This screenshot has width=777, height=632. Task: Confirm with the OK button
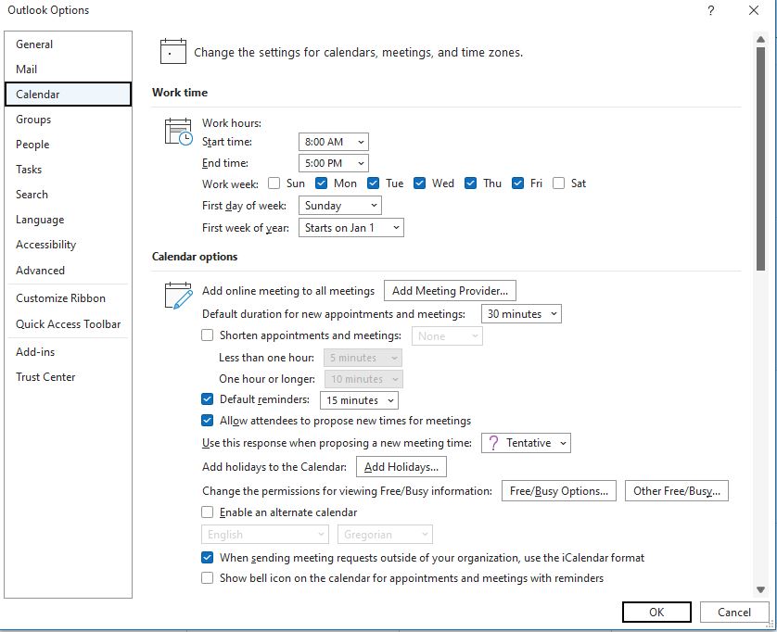click(656, 613)
